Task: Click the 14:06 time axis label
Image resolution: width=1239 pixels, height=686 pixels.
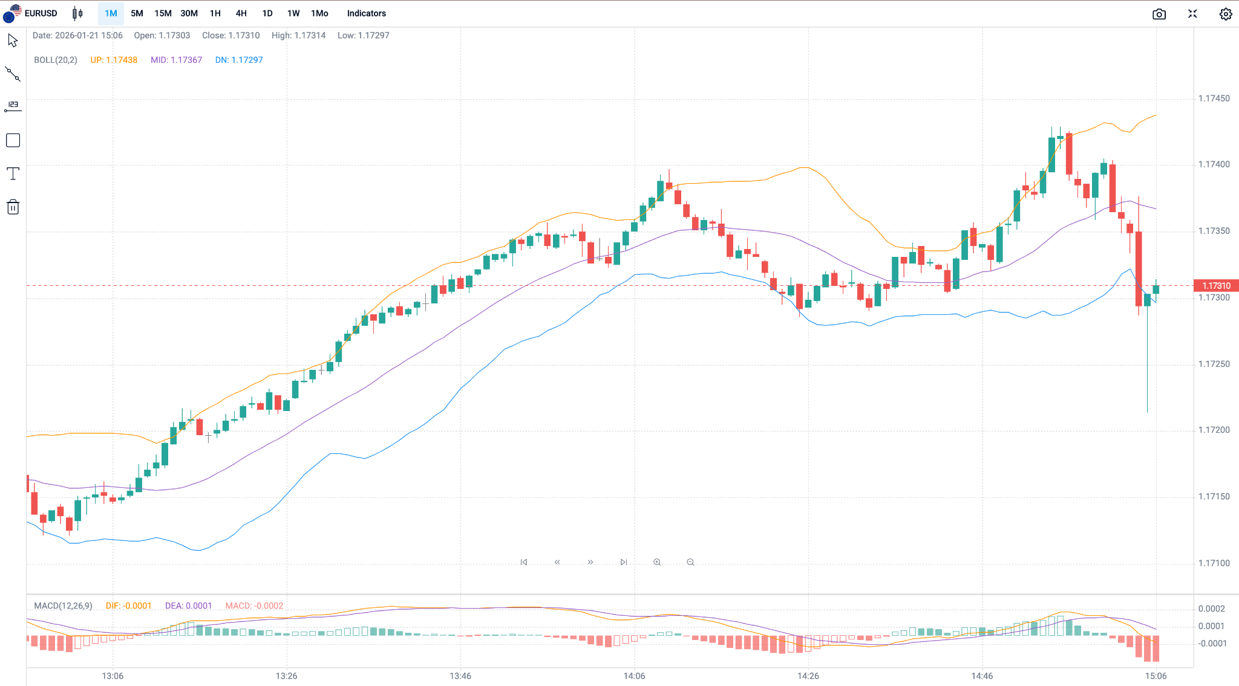Action: 634,676
